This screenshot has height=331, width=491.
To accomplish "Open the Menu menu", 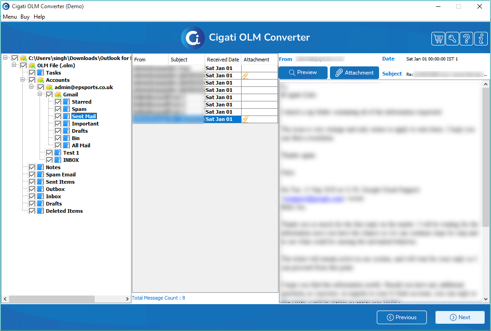I will point(10,17).
